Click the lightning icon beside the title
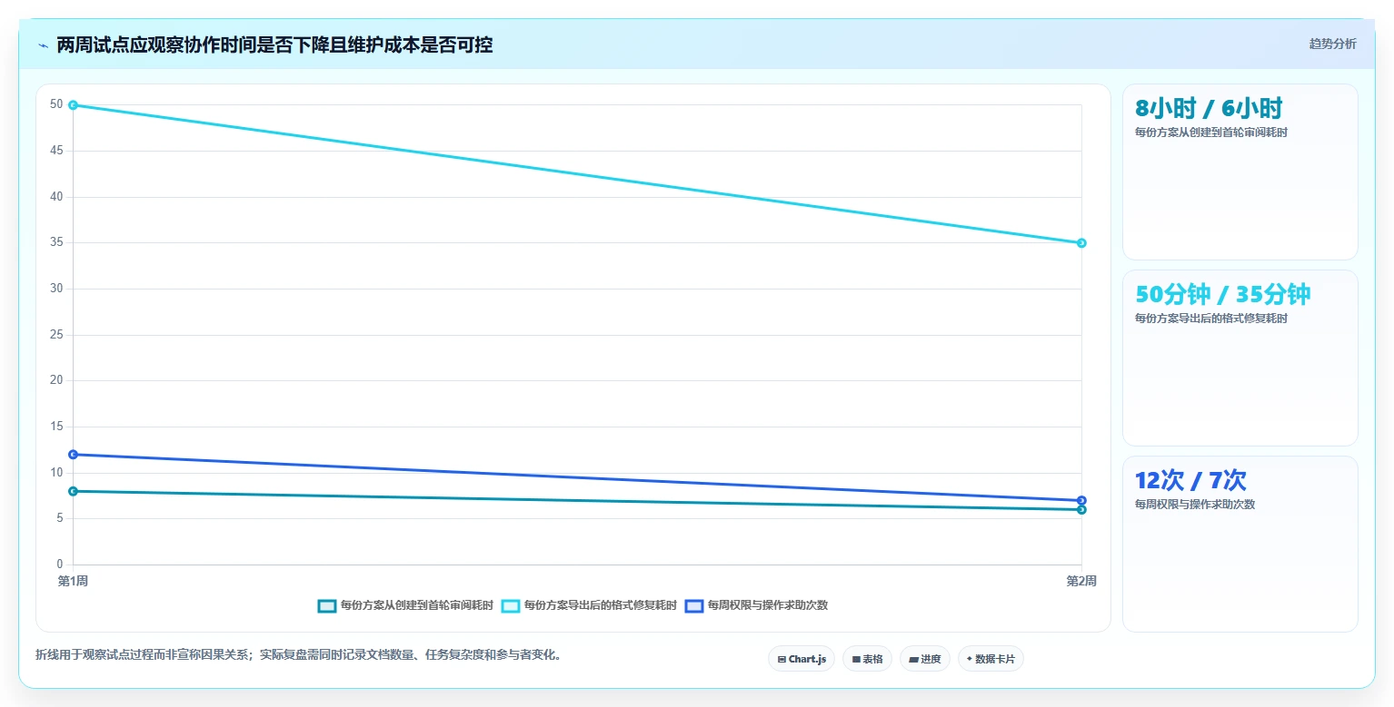This screenshot has width=1394, height=707. [44, 45]
